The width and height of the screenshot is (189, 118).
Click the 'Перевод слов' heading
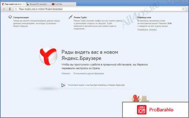(144, 17)
